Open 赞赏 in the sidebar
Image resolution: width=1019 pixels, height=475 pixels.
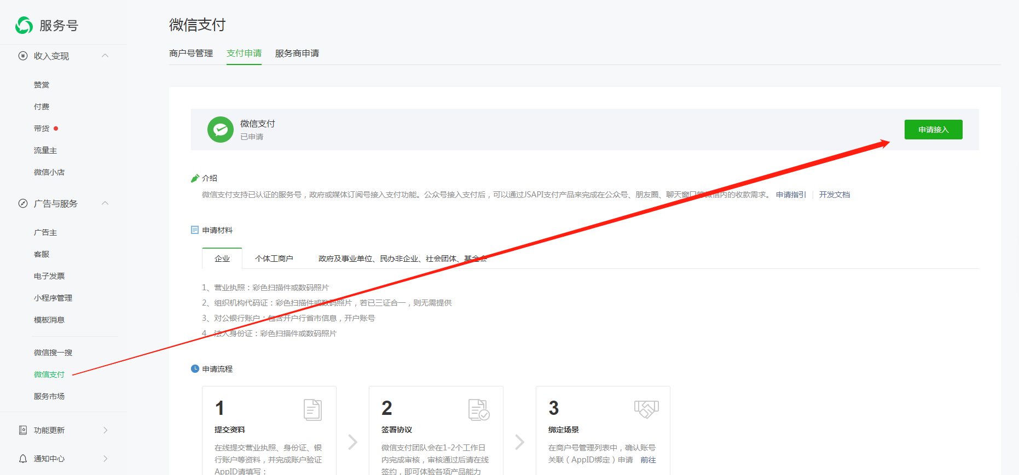[x=42, y=85]
